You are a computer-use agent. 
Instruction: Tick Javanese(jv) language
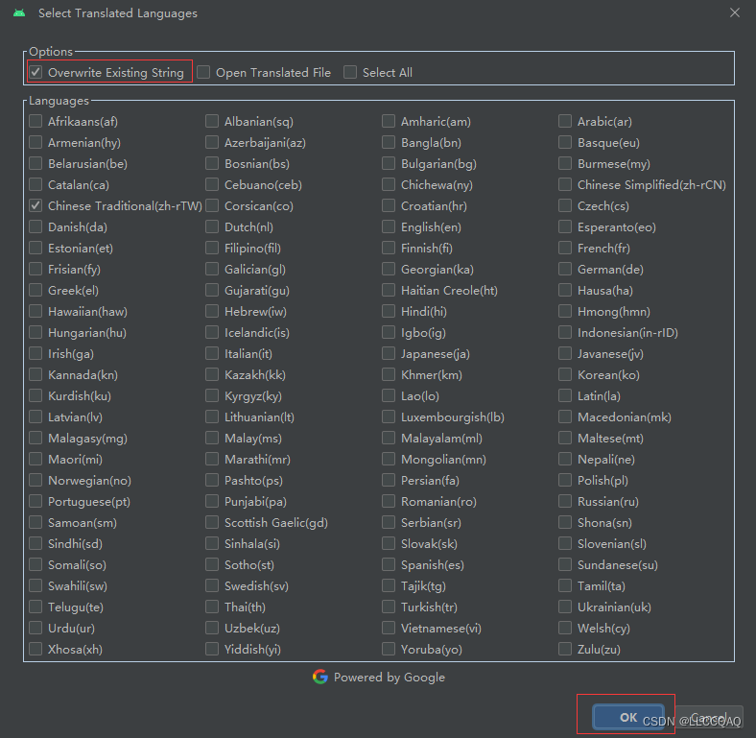565,353
